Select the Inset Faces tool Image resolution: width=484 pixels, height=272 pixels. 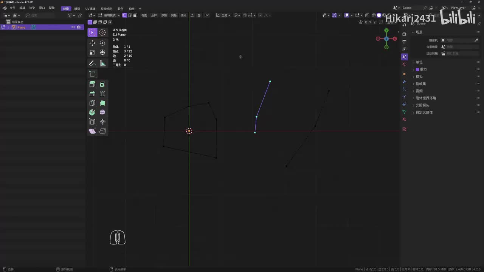[102, 84]
